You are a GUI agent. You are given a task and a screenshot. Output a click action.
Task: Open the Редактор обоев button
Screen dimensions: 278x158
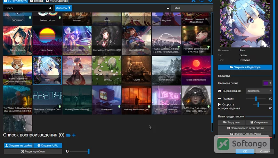[x=33, y=151]
